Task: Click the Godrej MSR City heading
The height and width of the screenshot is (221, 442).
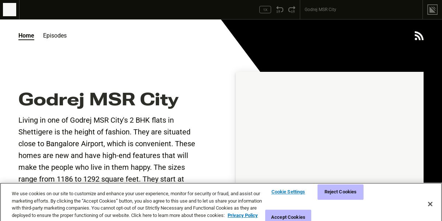Action: [98, 99]
